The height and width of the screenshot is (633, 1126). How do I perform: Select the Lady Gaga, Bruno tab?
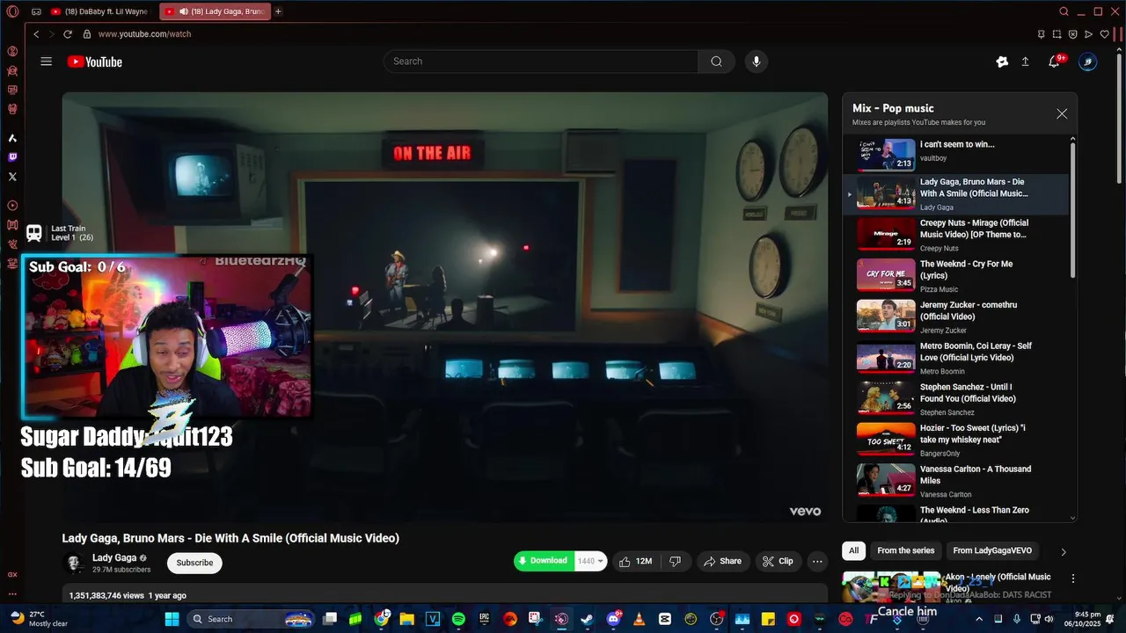[x=216, y=11]
